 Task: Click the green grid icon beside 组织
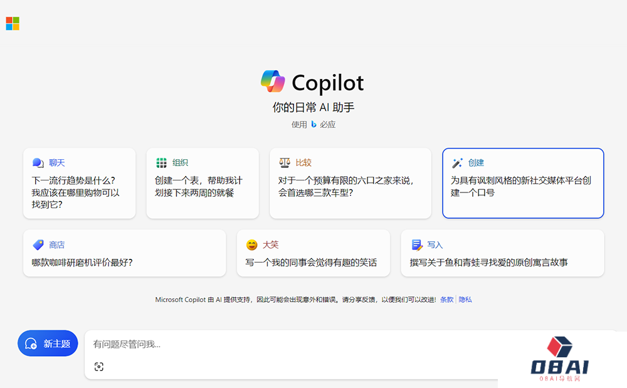click(161, 163)
